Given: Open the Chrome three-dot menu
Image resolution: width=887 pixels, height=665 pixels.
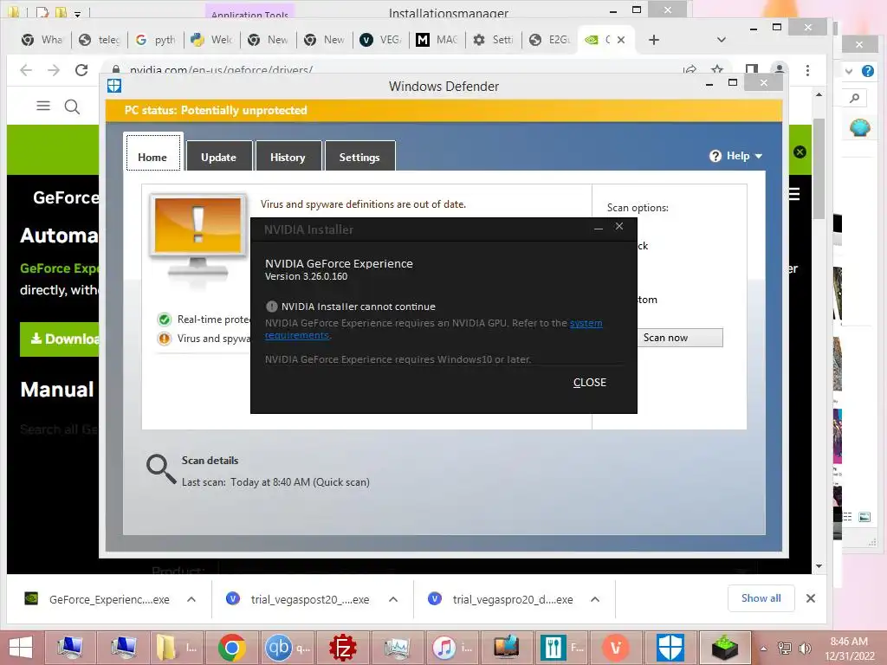Looking at the screenshot, I should tap(807, 70).
